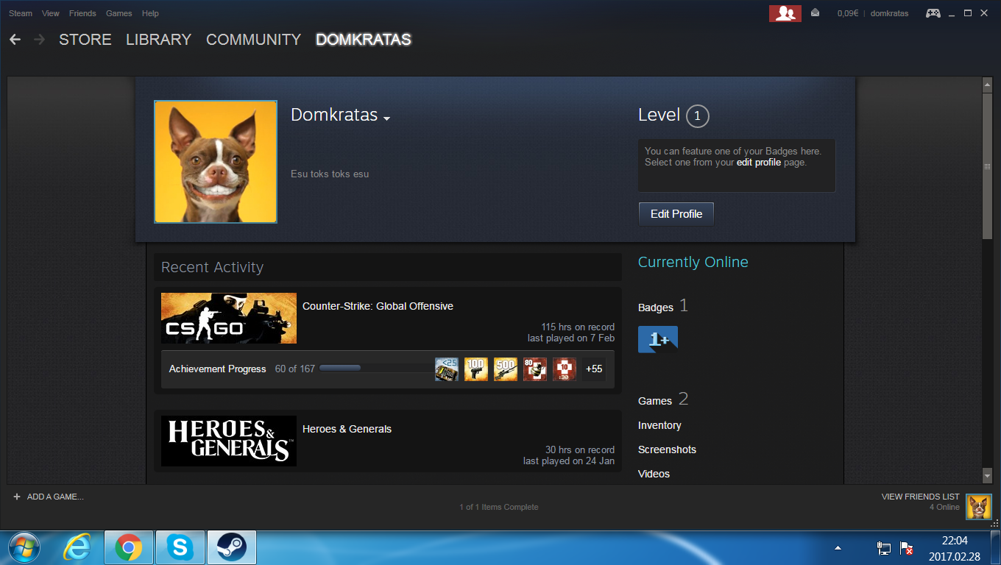Click the 0,09€ wallet balance

pyautogui.click(x=848, y=13)
